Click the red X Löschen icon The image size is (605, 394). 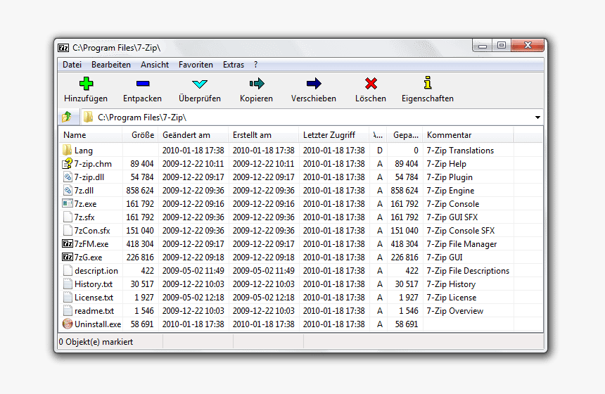click(371, 84)
